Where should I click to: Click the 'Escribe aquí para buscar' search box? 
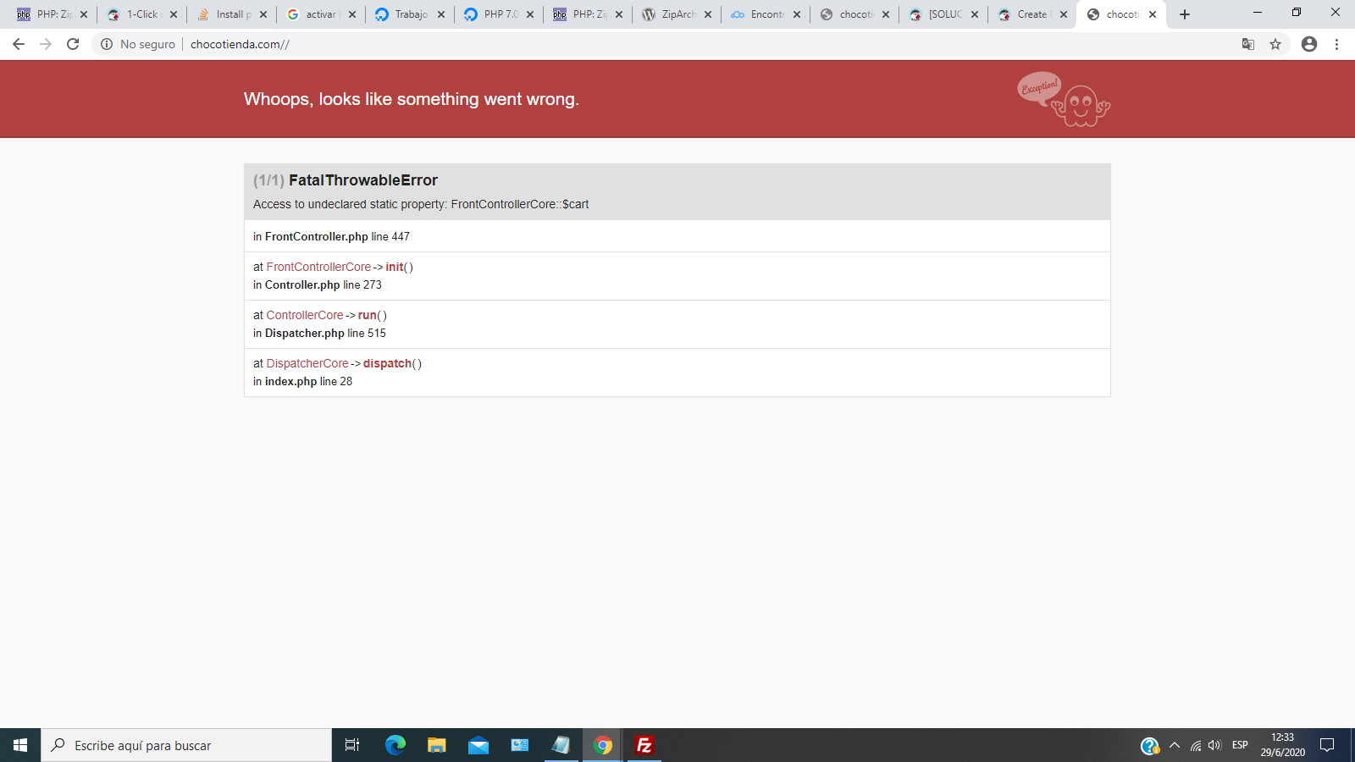186,745
